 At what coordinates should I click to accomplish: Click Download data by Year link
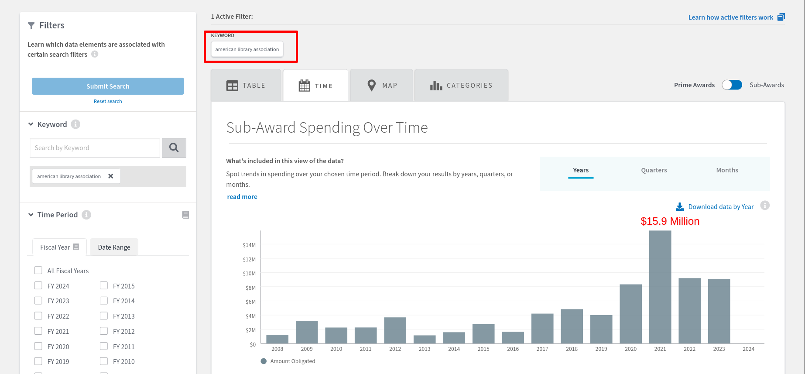721,207
